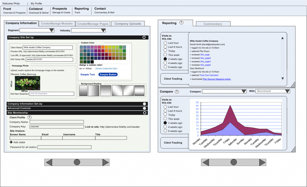Viewport: 307px width, 187px height.
Task: Select '4 weeks ago' in Compare visits
Action: 165,127
